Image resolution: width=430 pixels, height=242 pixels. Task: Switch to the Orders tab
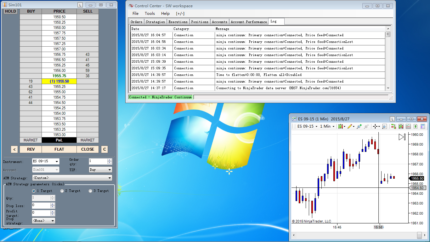(137, 22)
